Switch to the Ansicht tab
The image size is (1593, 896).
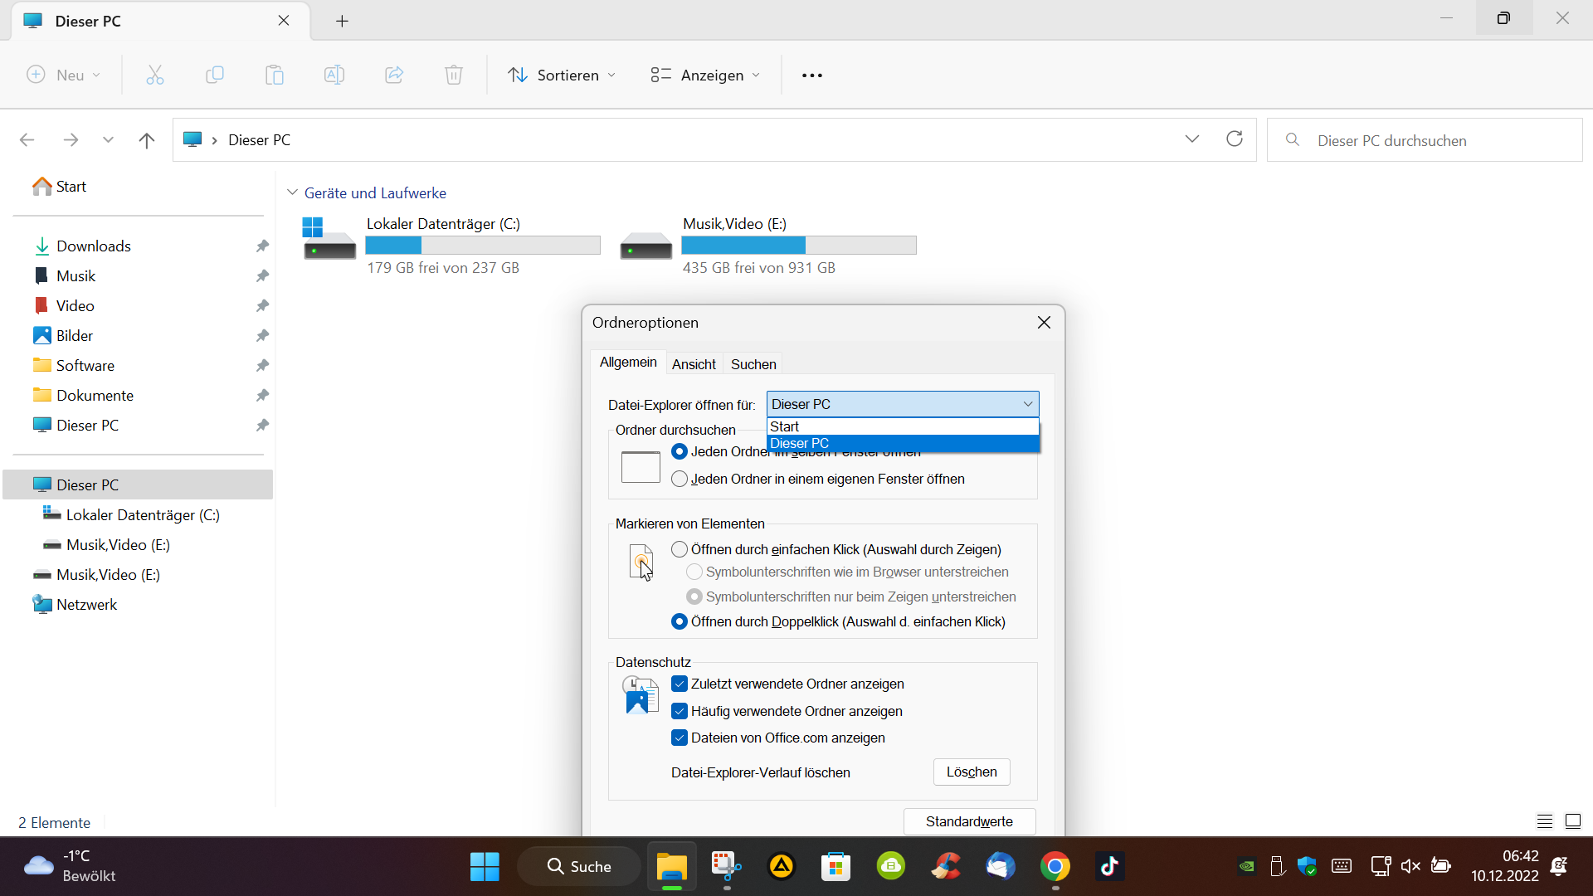pos(694,363)
